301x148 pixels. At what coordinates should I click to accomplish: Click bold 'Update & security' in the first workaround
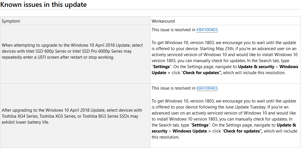coord(256,67)
